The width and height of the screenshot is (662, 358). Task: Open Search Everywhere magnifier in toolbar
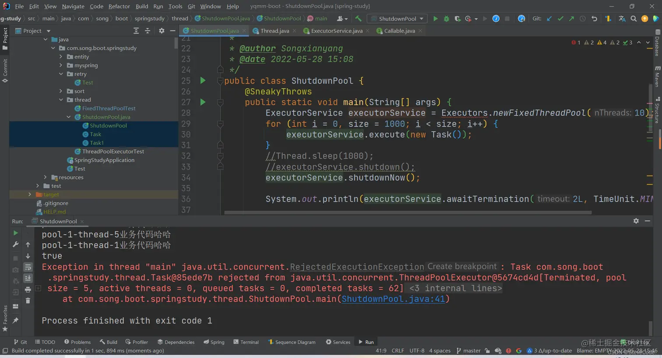click(634, 19)
